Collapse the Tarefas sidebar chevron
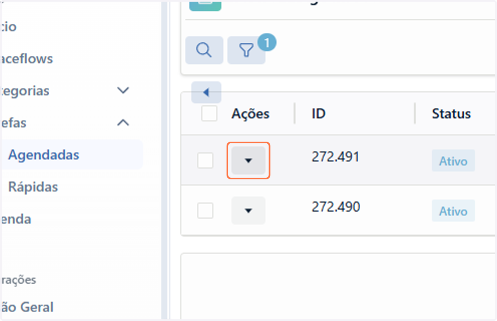Image resolution: width=497 pixels, height=321 pixels. (123, 123)
